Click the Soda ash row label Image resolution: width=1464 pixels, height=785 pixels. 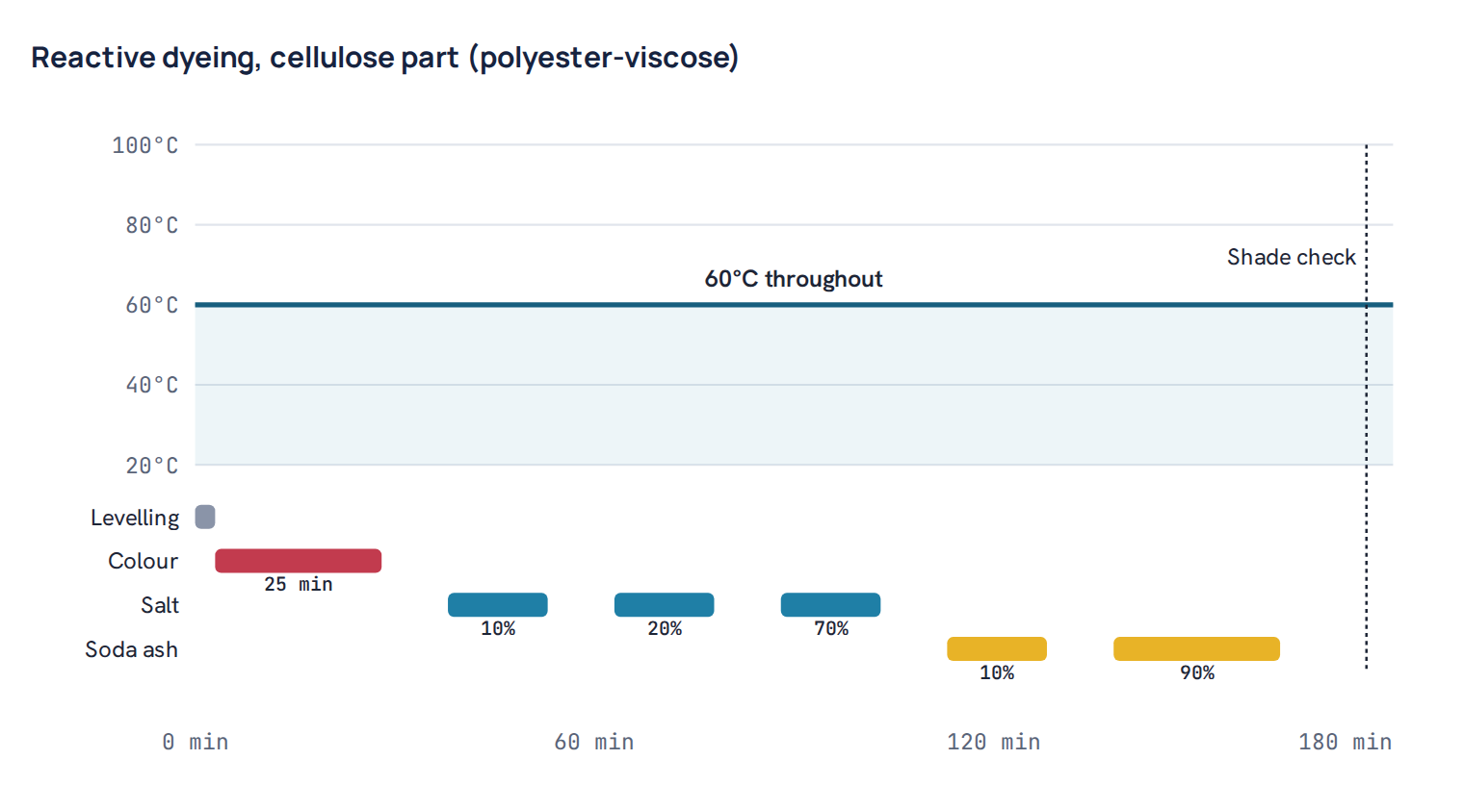click(x=132, y=649)
